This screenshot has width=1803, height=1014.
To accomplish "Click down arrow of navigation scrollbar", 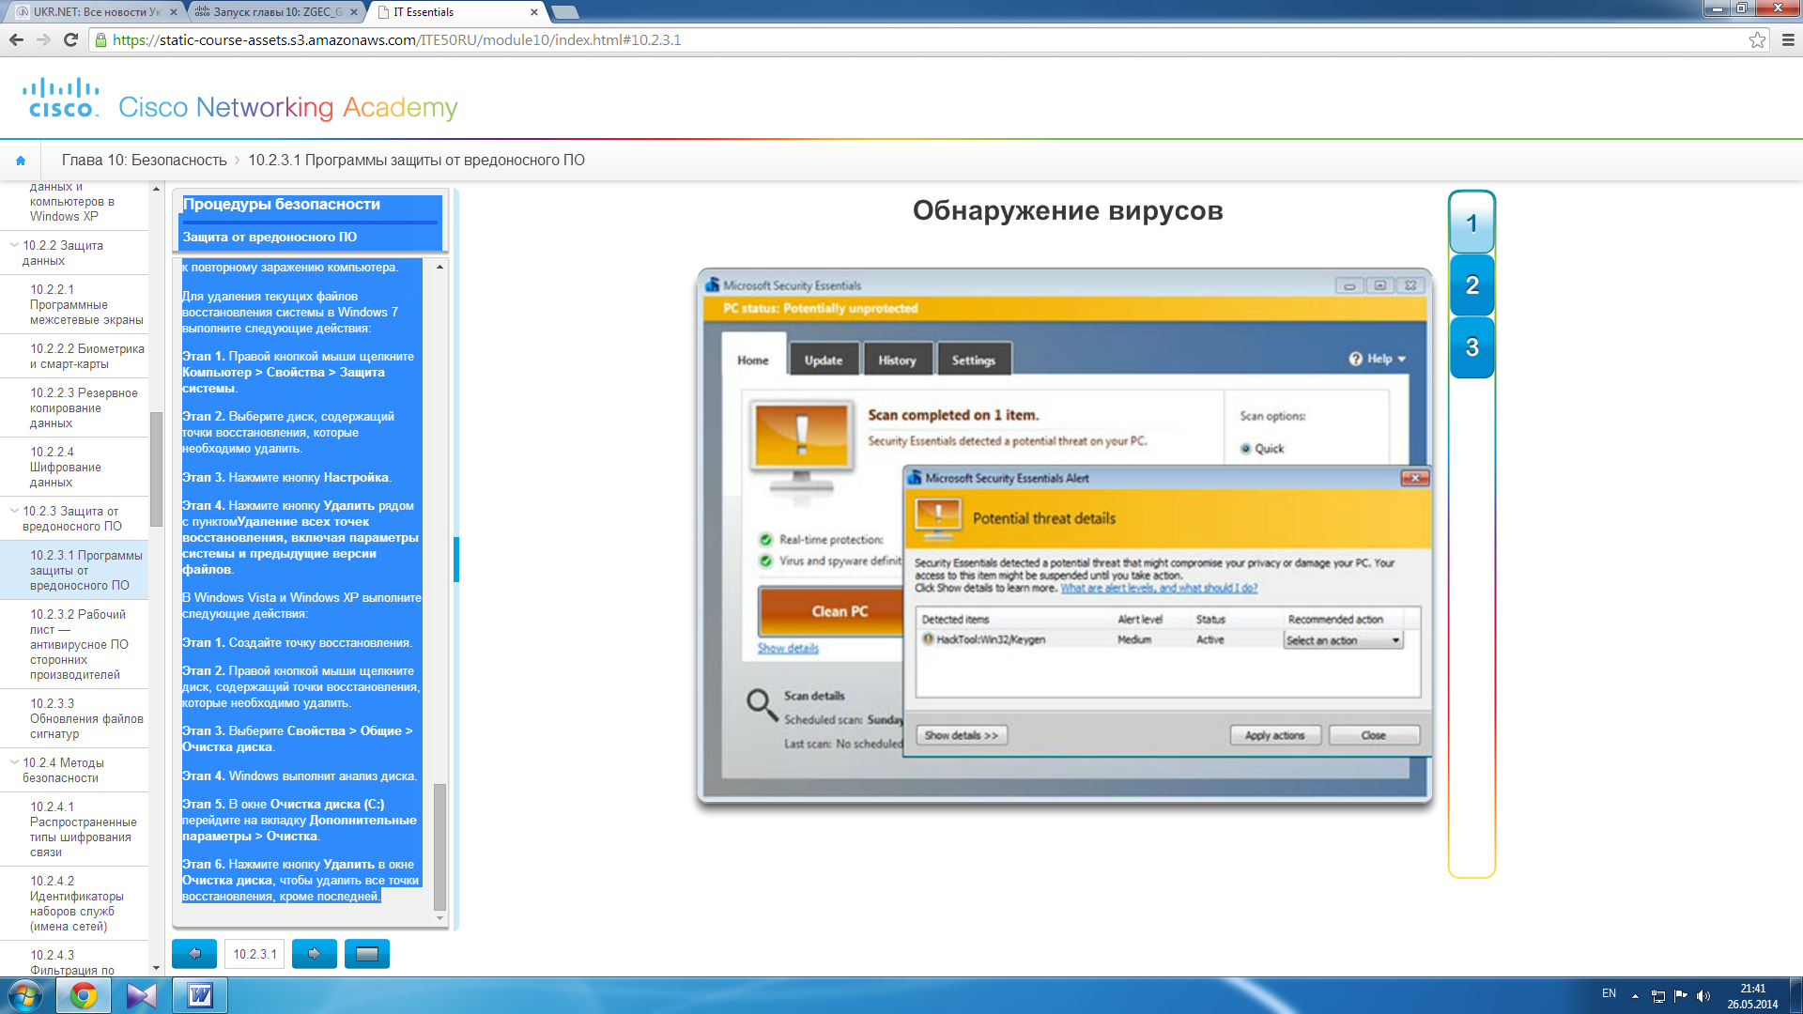I will click(x=156, y=968).
